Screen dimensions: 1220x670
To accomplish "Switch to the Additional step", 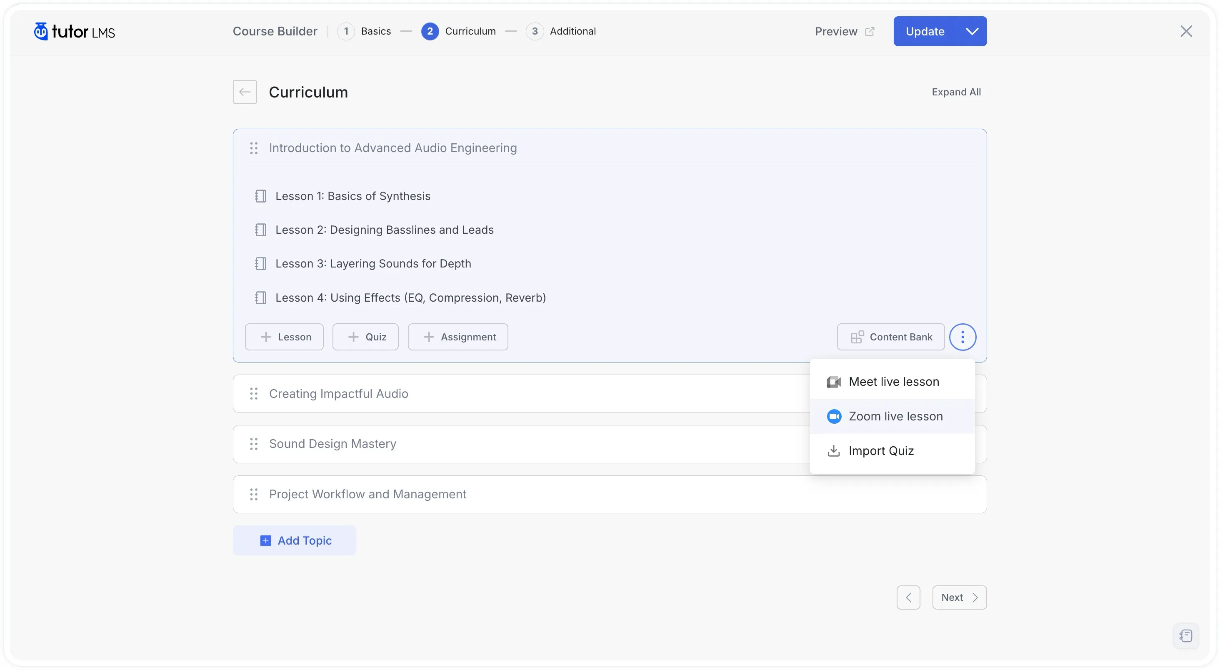I will [x=561, y=31].
